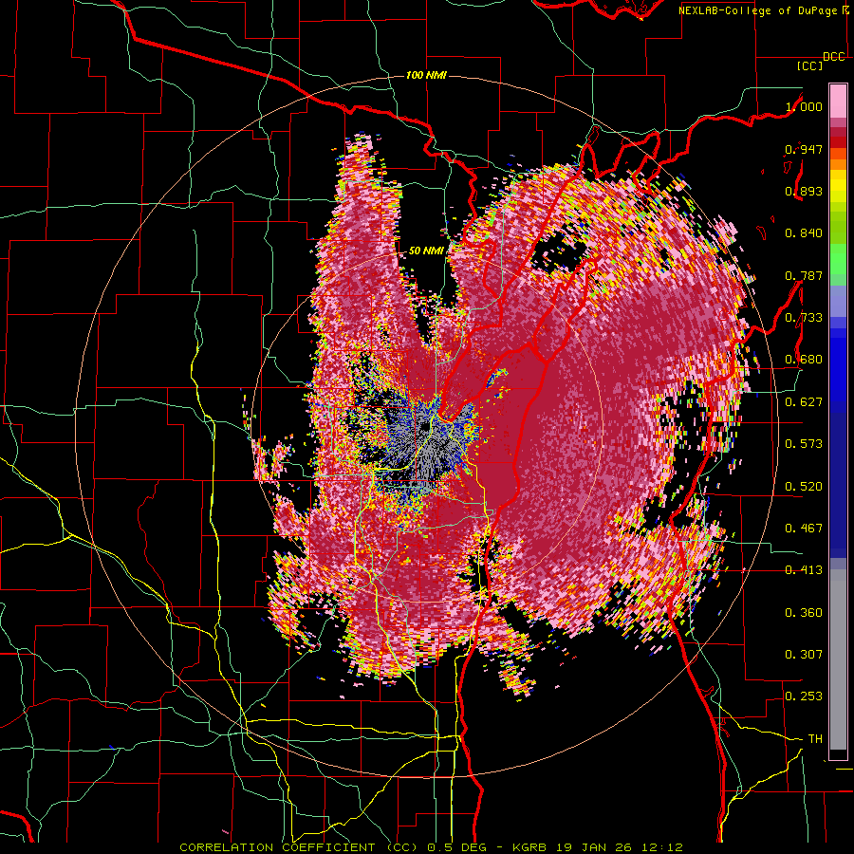The width and height of the screenshot is (854, 854).
Task: Click the Correlation Coefficient caption at bottom
Action: click(431, 847)
